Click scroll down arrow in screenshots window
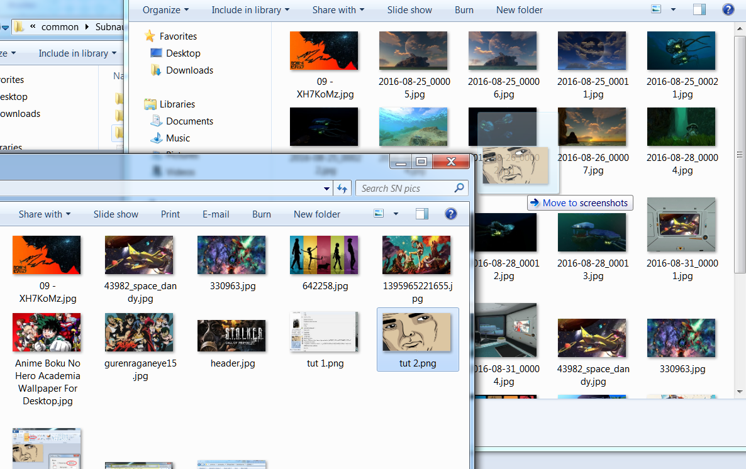Image resolution: width=746 pixels, height=469 pixels. [x=739, y=392]
